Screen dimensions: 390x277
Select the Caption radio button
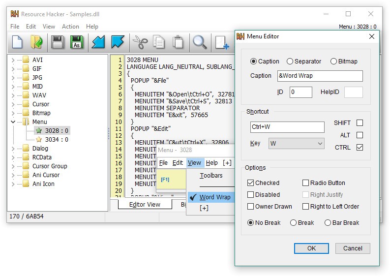[x=253, y=61]
